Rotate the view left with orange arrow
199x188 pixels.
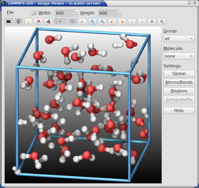[x=112, y=21]
